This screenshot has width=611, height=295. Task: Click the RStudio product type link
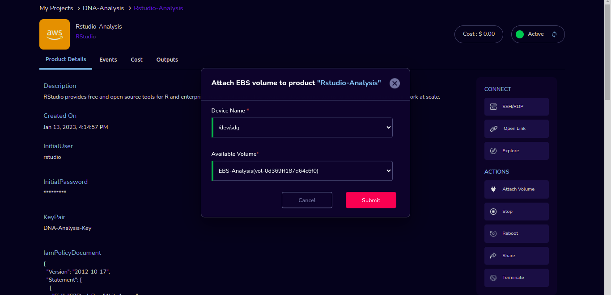click(x=86, y=37)
